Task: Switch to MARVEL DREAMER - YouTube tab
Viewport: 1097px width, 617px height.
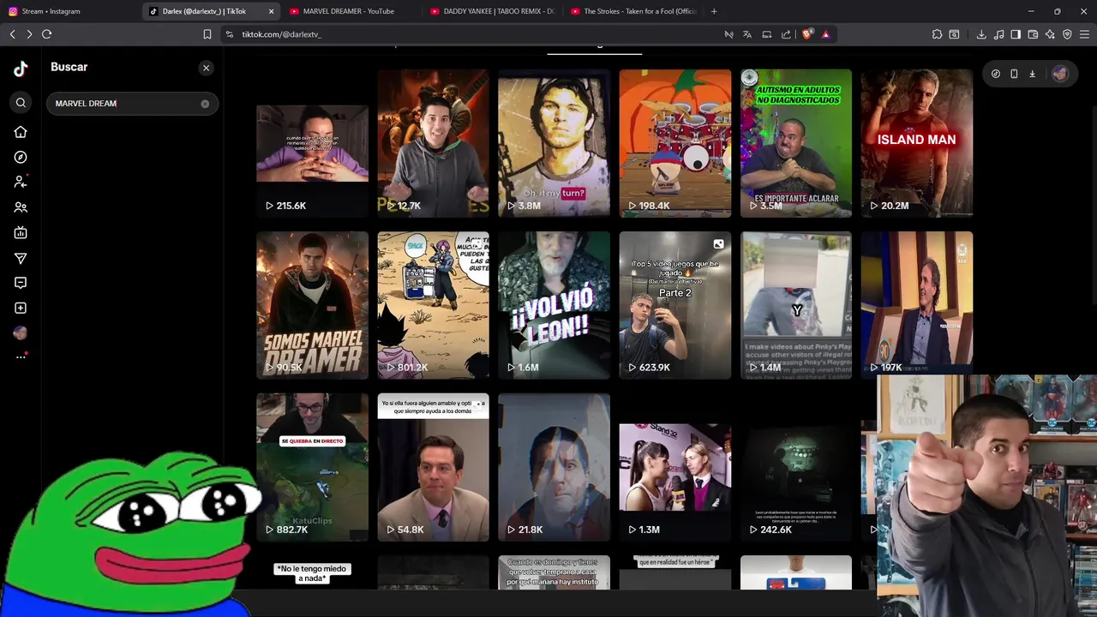Action: (351, 11)
